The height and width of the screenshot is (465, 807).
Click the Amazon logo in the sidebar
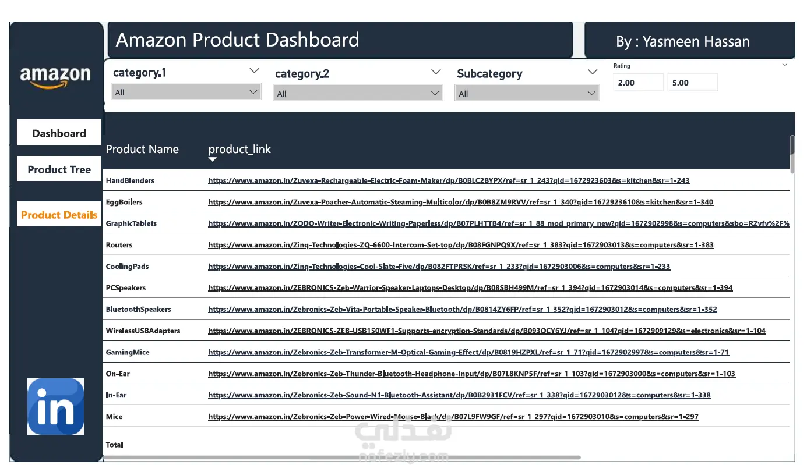[55, 77]
